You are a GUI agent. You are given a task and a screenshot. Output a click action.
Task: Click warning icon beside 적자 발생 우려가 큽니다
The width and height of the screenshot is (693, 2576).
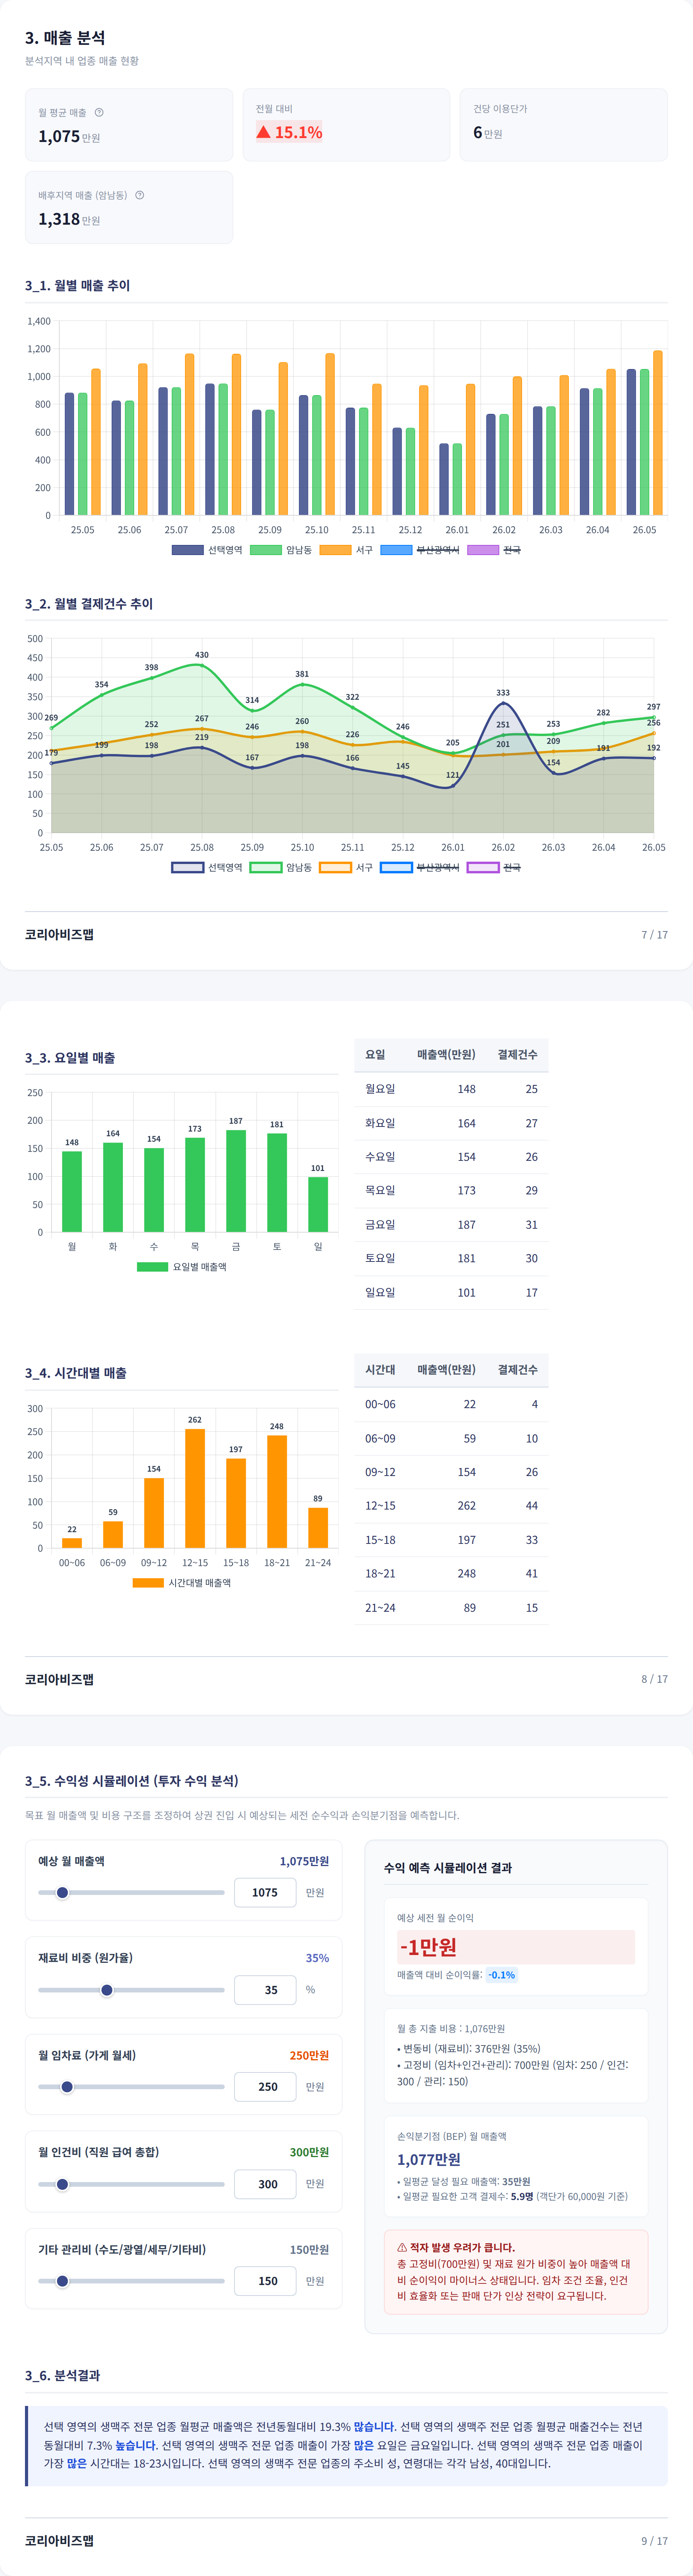[402, 2247]
